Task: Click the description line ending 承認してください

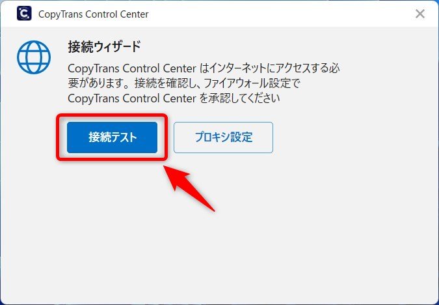Action: click(x=174, y=98)
